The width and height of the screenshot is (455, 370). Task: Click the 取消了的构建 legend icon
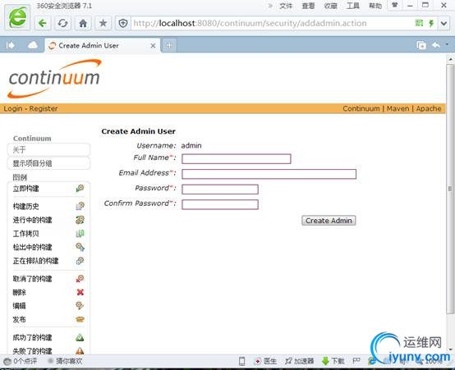[80, 279]
